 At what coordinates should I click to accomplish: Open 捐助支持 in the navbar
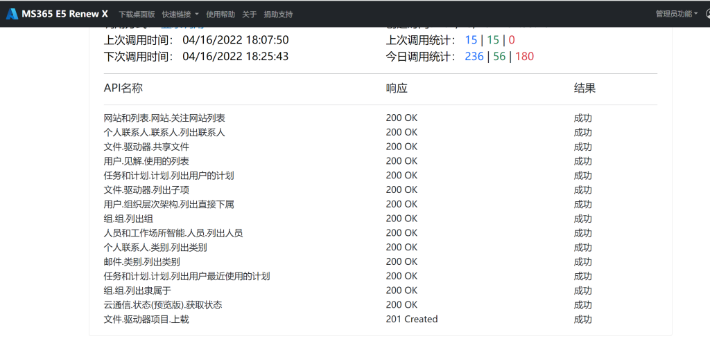279,15
